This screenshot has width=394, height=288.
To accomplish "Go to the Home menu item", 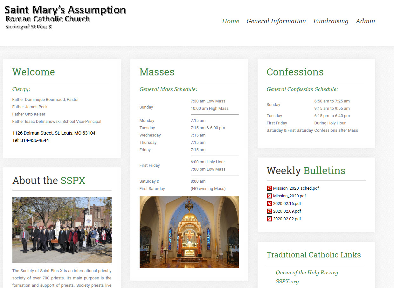I will point(231,21).
